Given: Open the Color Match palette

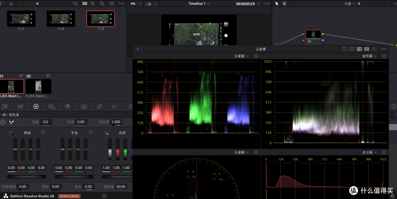Looking at the screenshot, I should pos(20,106).
